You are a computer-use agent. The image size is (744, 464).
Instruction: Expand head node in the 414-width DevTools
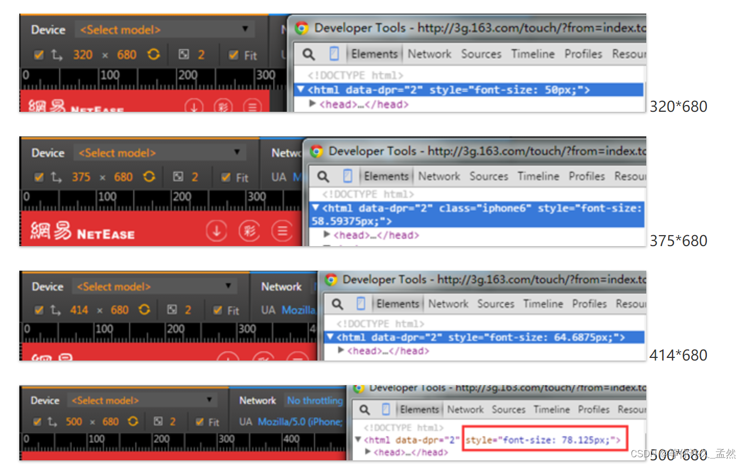click(341, 350)
